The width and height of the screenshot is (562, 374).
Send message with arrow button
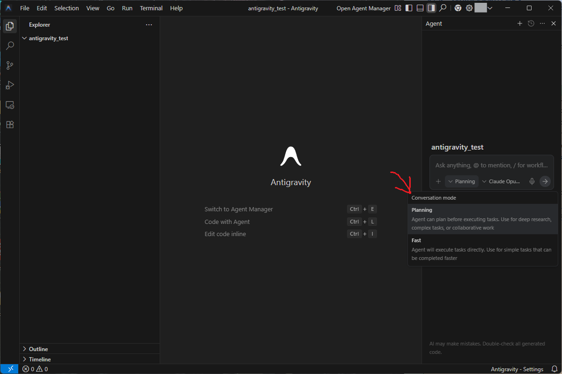pos(545,181)
